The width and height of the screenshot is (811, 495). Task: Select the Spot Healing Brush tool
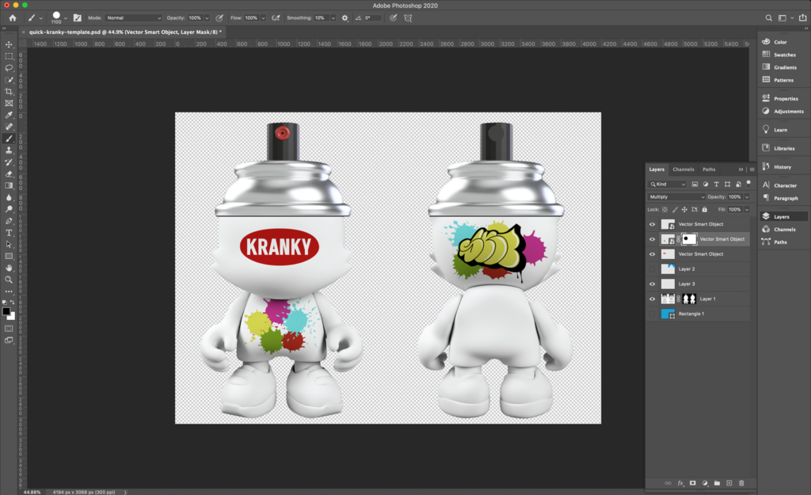(9, 127)
